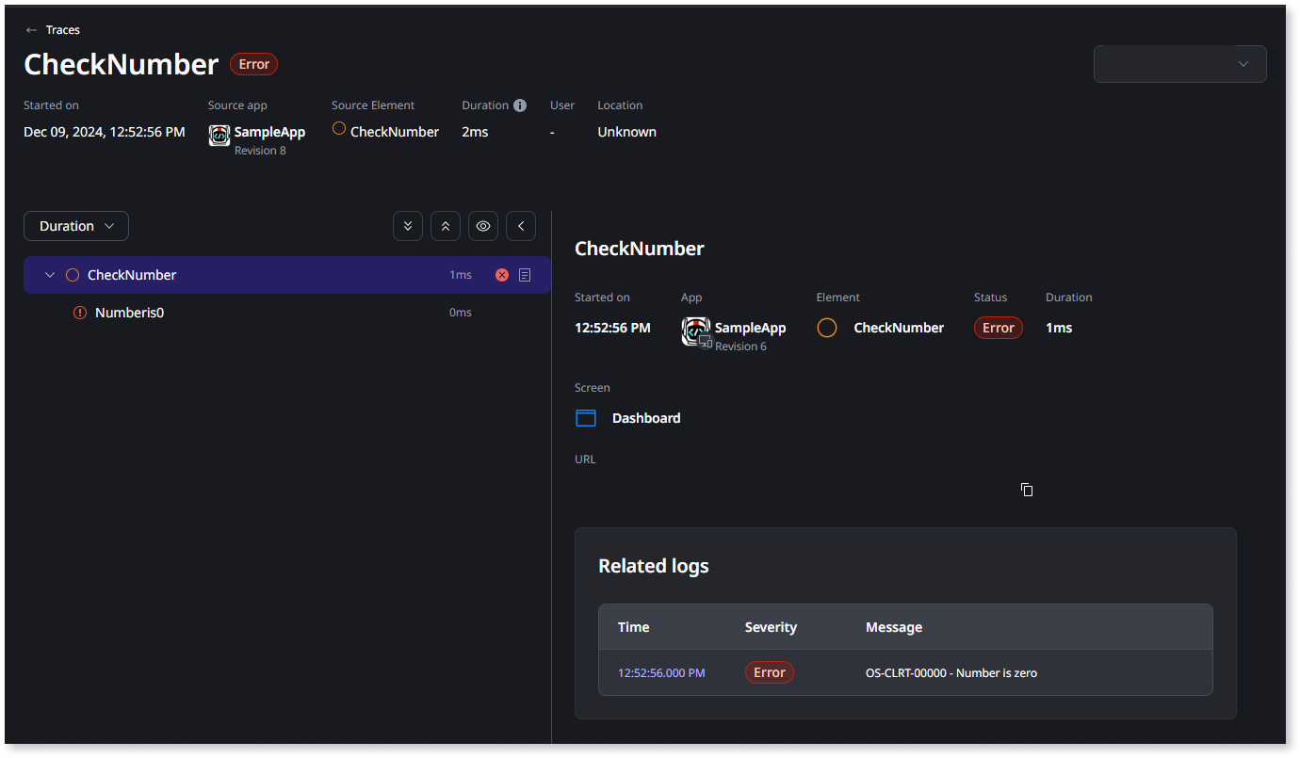Click the Dashboard screen name
Image resolution: width=1300 pixels, height=758 pixels.
click(x=646, y=418)
